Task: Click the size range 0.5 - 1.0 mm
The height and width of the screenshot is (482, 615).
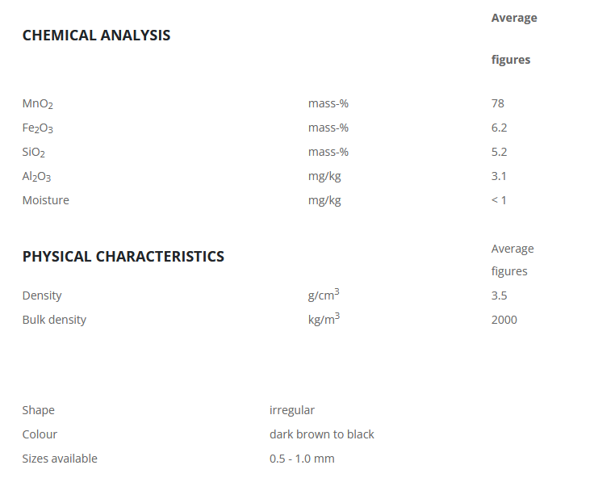Action: (x=302, y=459)
